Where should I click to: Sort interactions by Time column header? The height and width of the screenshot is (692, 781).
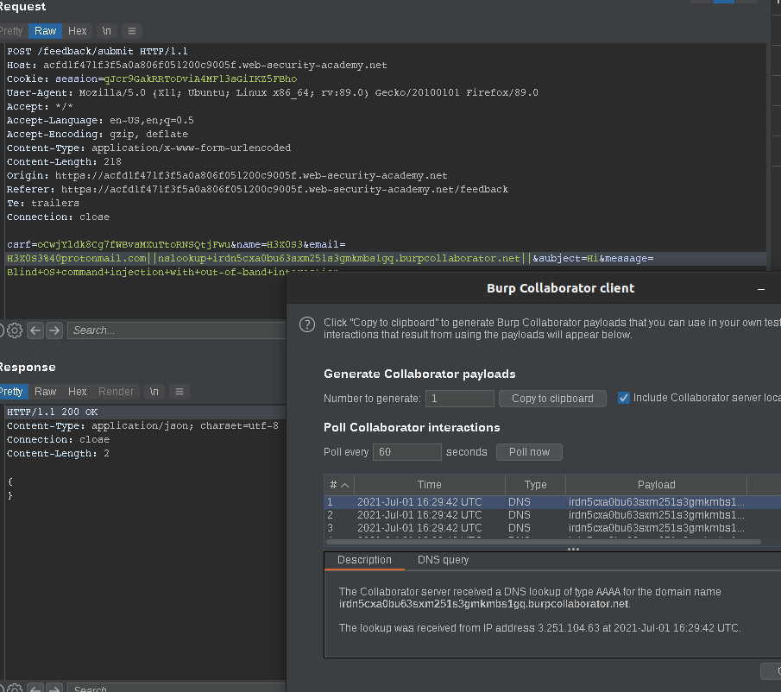point(430,484)
